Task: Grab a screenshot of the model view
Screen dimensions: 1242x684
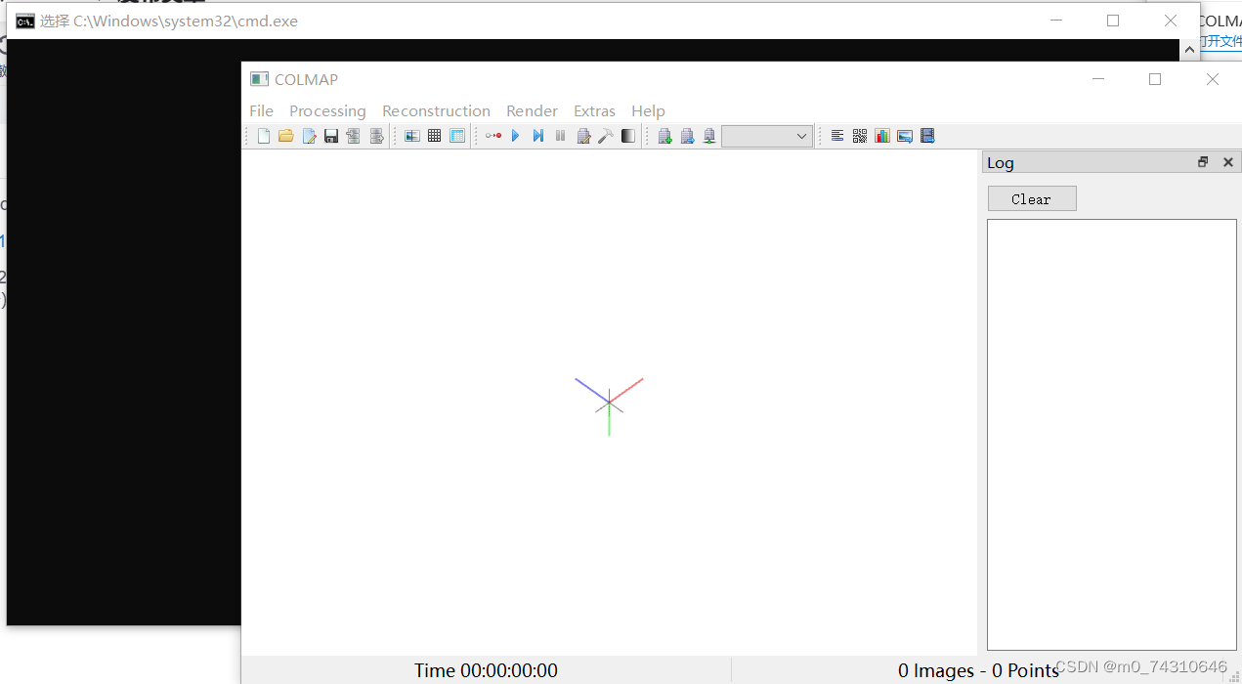Action: (905, 136)
